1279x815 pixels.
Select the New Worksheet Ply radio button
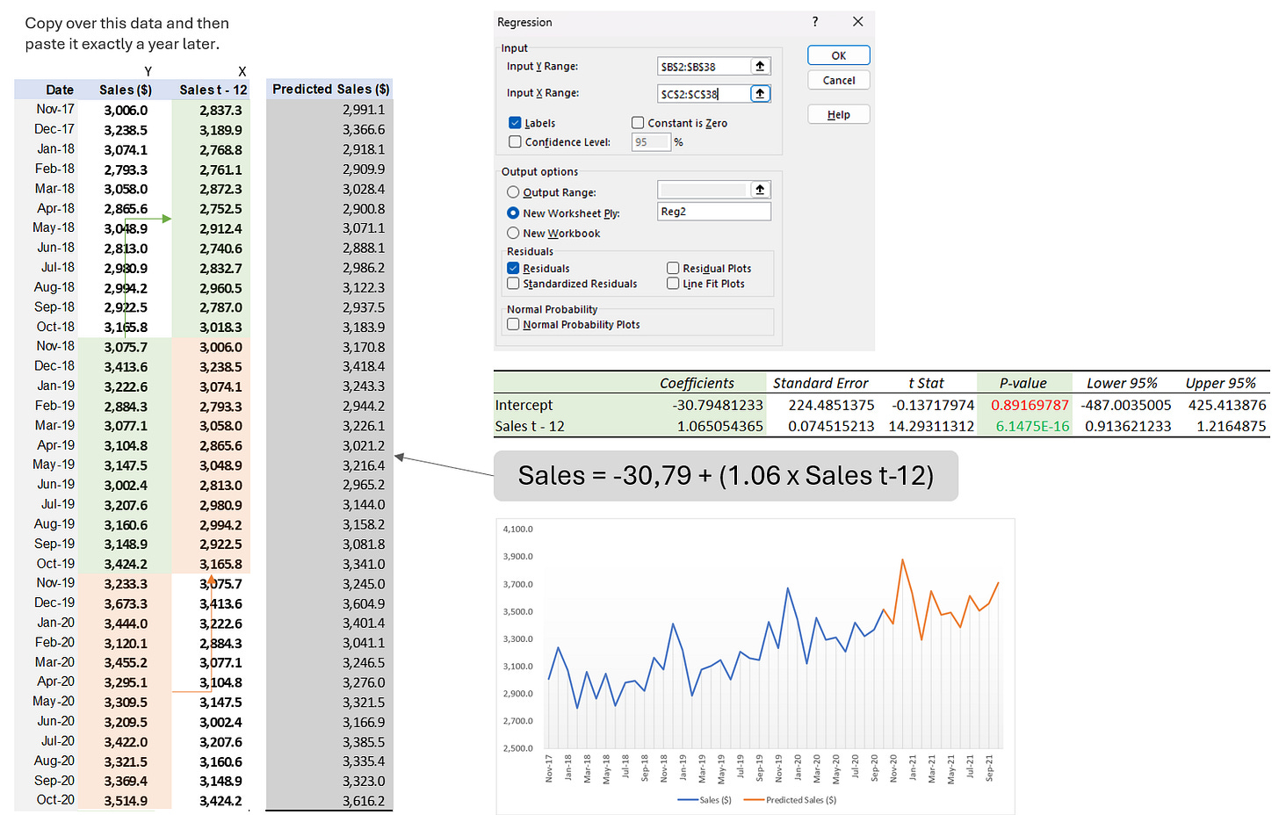tap(513, 213)
